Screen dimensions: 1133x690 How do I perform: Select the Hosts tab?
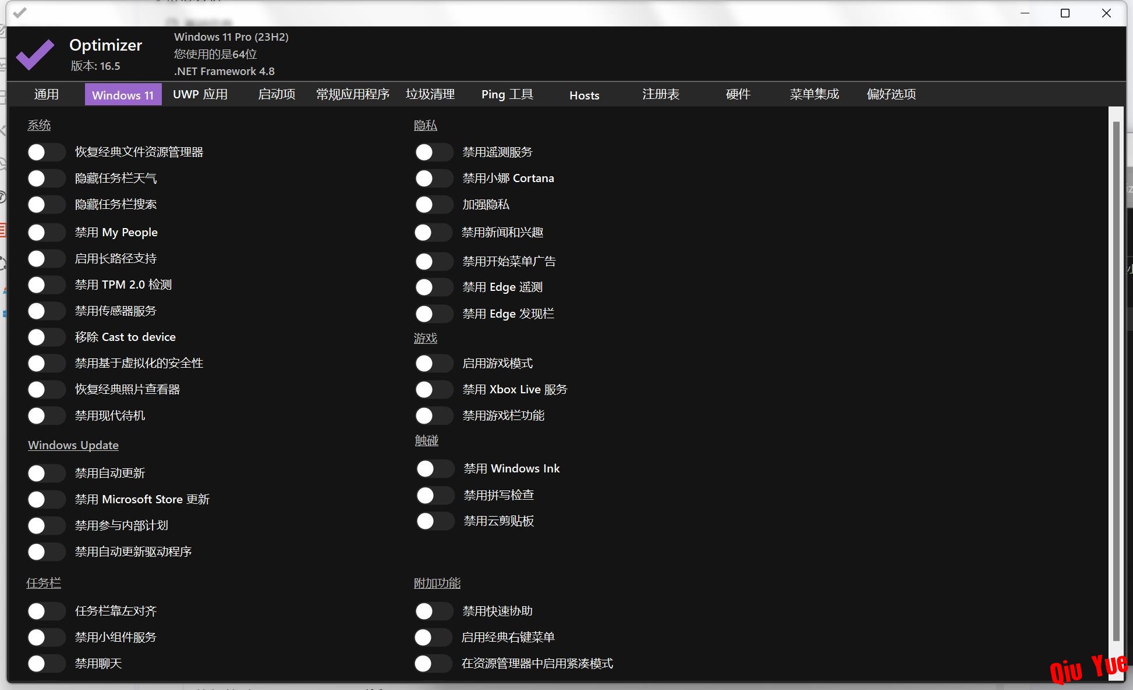point(584,95)
